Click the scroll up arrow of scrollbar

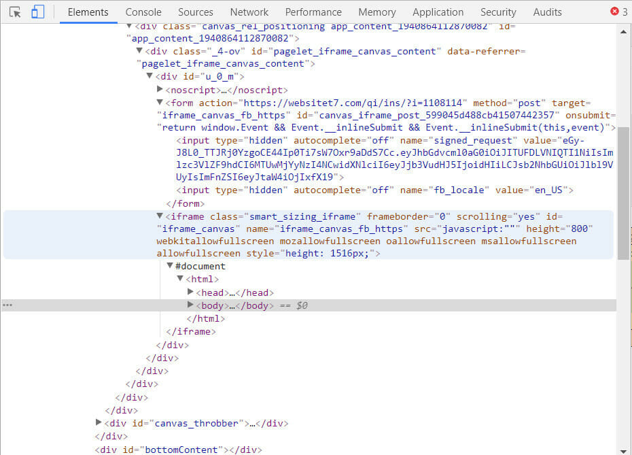(624, 31)
